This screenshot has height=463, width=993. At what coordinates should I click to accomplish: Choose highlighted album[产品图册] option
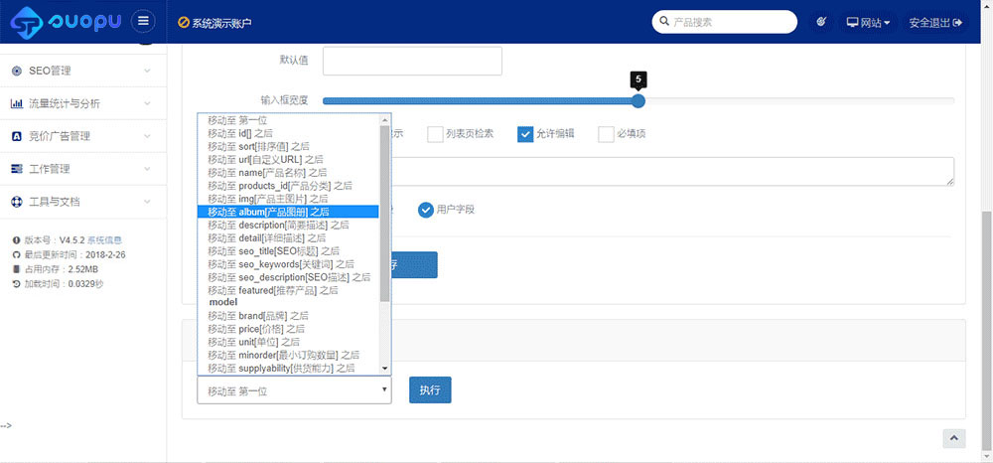click(288, 212)
